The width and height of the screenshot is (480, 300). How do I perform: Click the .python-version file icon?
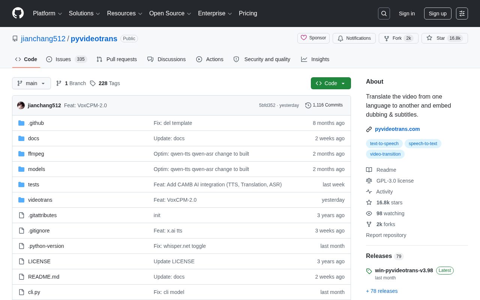pyautogui.click(x=21, y=246)
